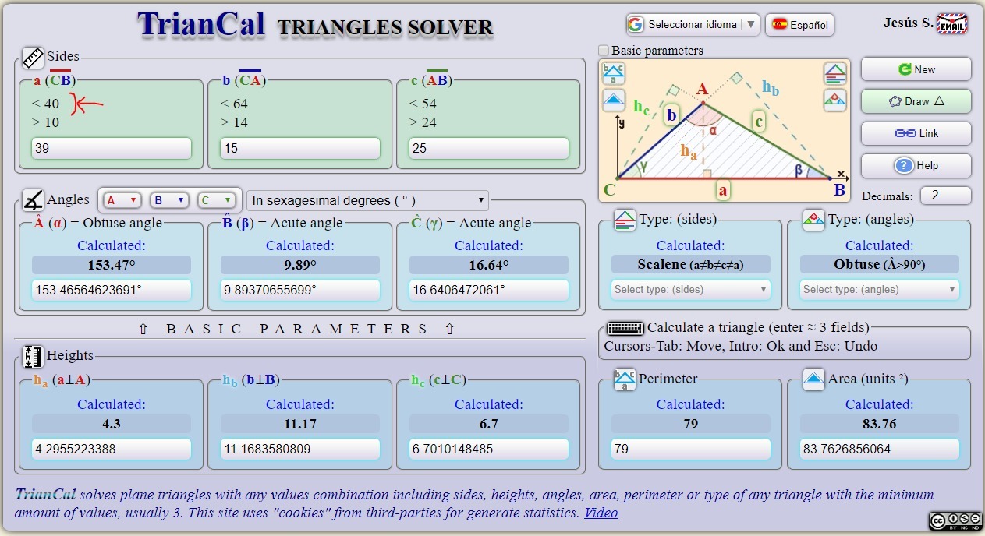Click the sides type icon in diagram top-right
Screen dimensions: 985x536
click(x=834, y=75)
